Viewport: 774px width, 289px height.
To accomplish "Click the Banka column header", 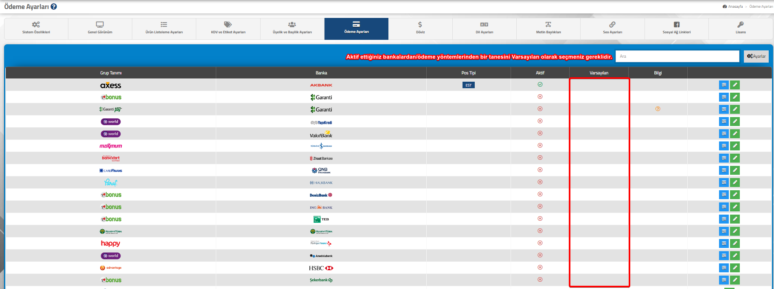I will click(321, 73).
